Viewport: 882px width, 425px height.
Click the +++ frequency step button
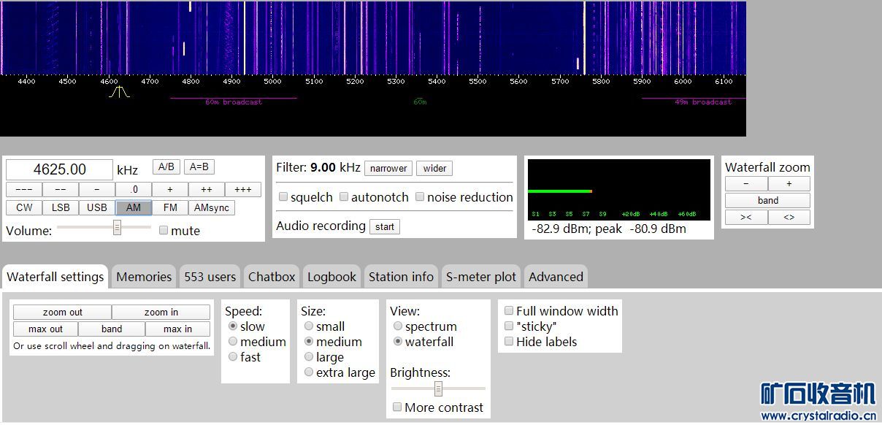pos(243,190)
